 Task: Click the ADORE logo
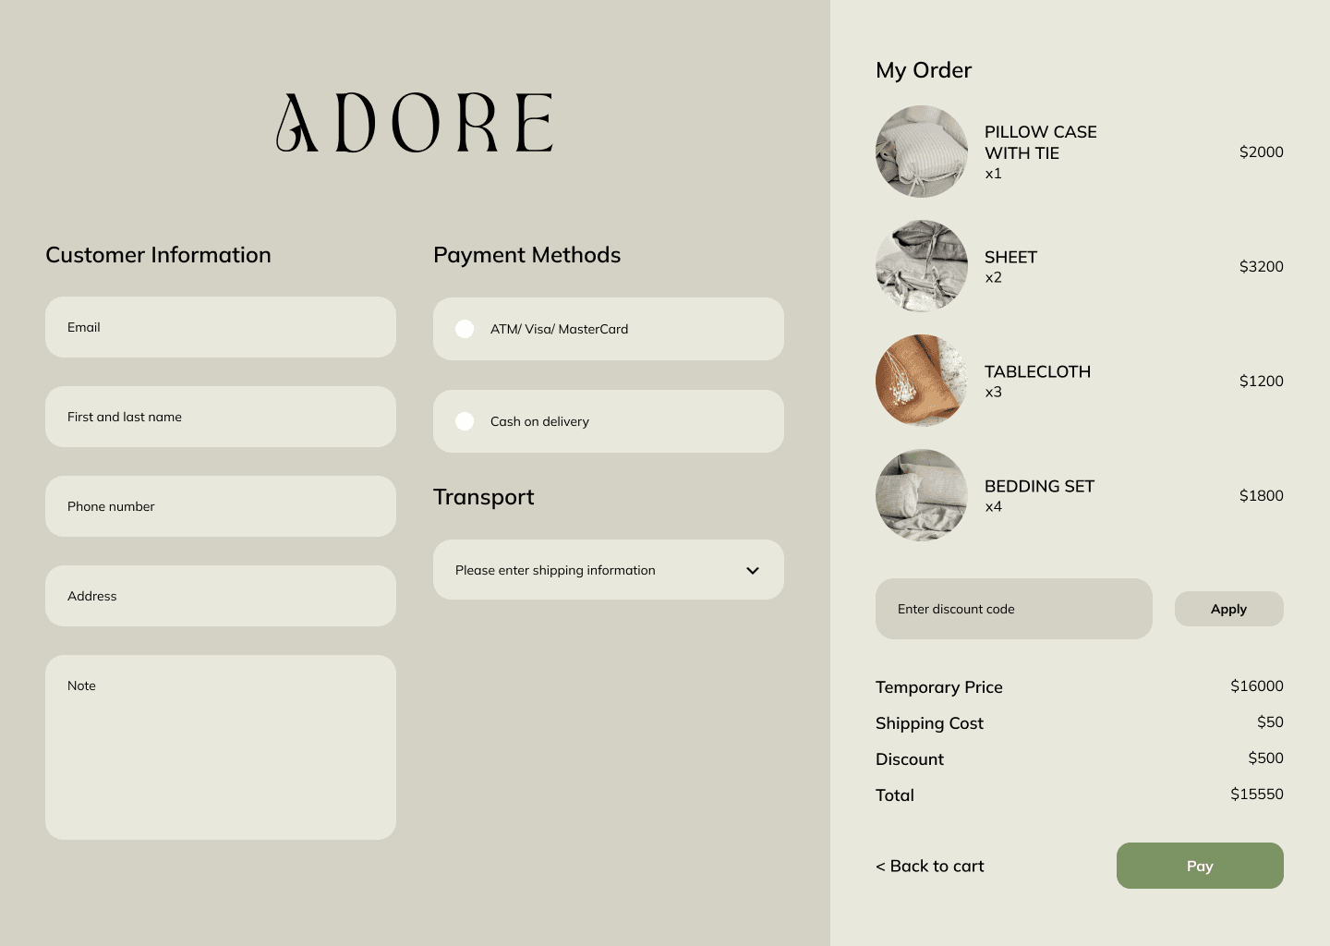416,120
